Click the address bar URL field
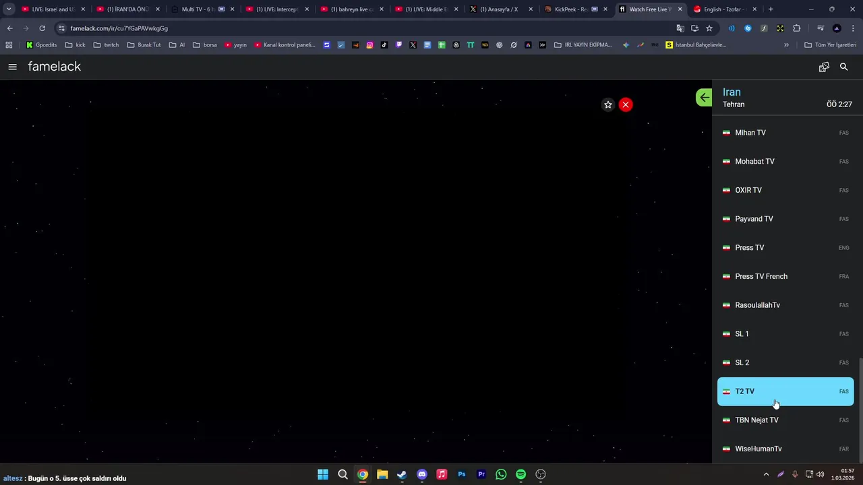The width and height of the screenshot is (863, 485). [x=364, y=28]
